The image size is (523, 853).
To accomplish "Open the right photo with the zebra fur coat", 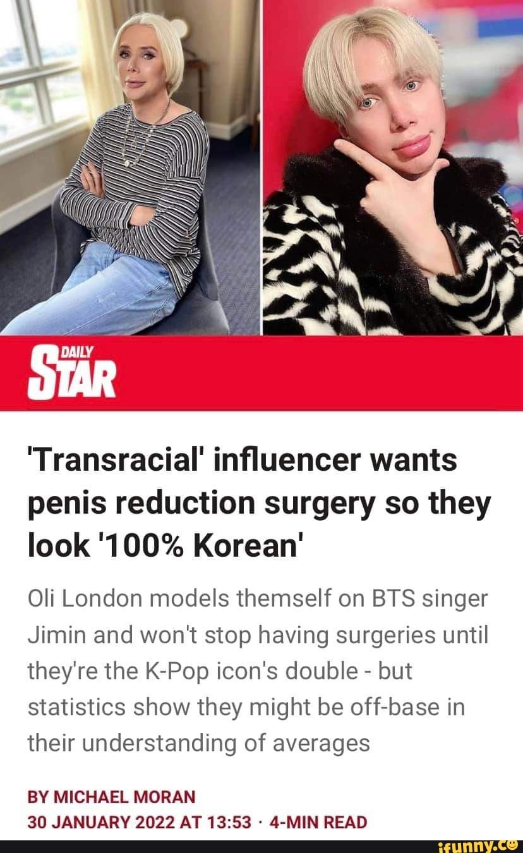I will point(393,167).
